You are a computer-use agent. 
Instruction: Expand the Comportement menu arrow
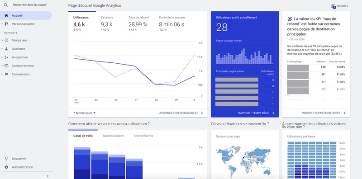(x=2, y=66)
